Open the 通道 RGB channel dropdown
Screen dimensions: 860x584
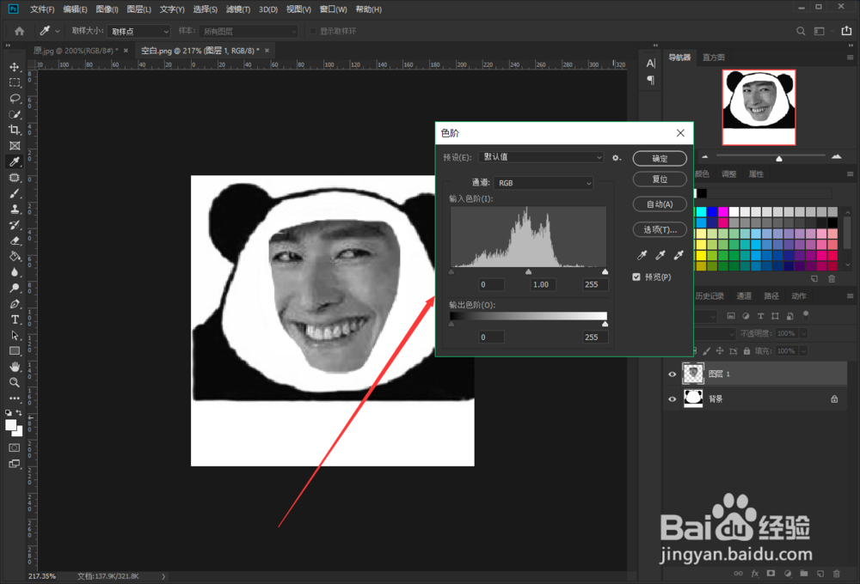[543, 183]
